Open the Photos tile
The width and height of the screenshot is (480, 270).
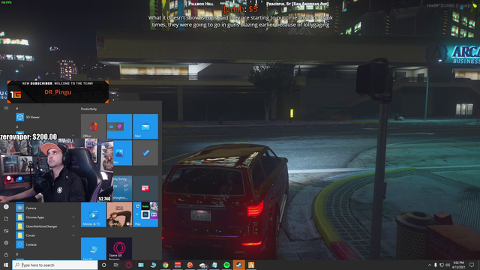(x=122, y=153)
